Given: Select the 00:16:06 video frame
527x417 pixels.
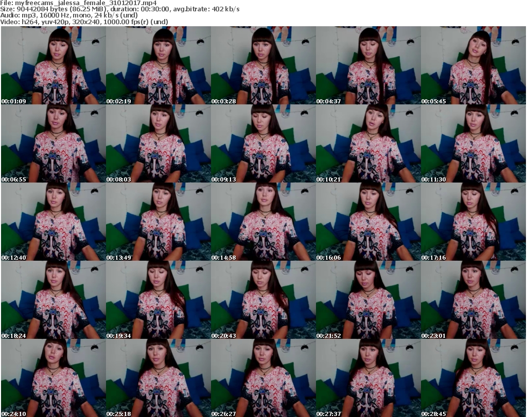Looking at the screenshot, I should click(368, 222).
